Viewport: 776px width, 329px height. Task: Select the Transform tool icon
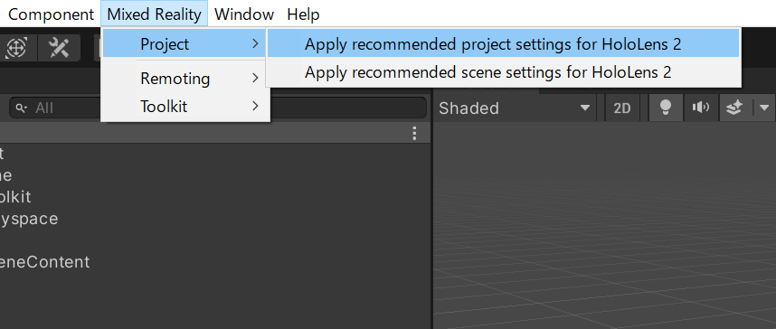16,48
